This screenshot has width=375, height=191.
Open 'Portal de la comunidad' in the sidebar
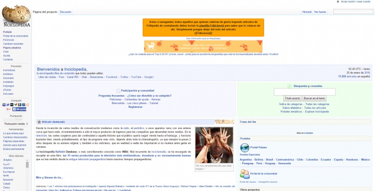point(16,36)
